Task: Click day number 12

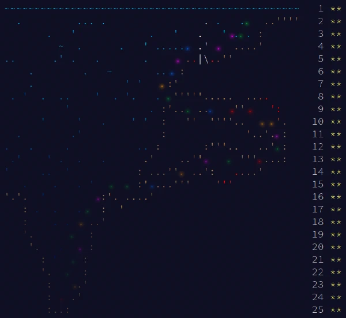Action: [318, 147]
